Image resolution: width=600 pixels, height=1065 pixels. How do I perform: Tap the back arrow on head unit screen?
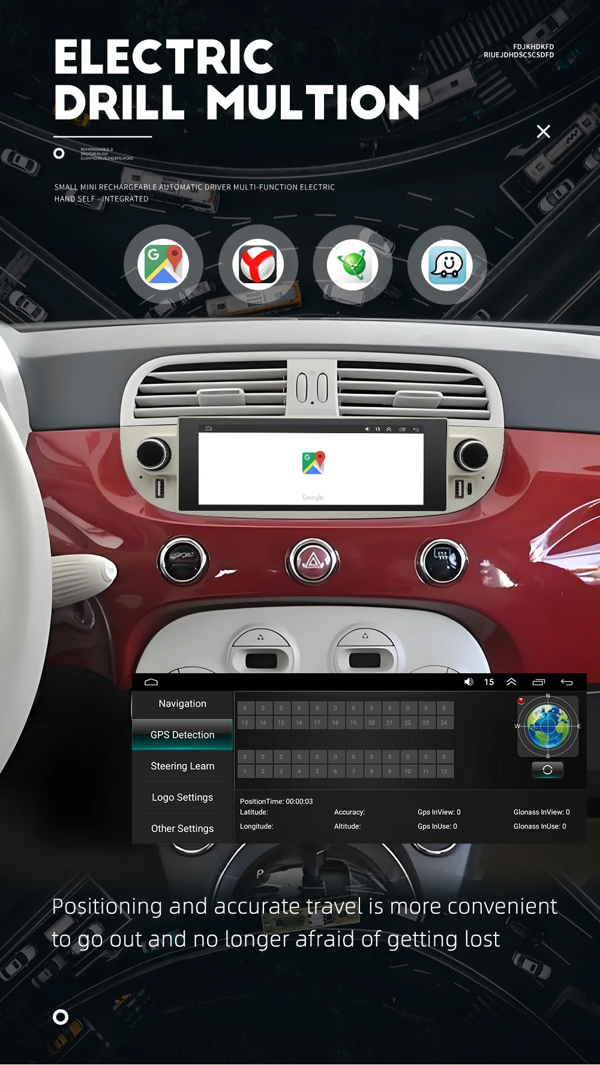(x=416, y=430)
